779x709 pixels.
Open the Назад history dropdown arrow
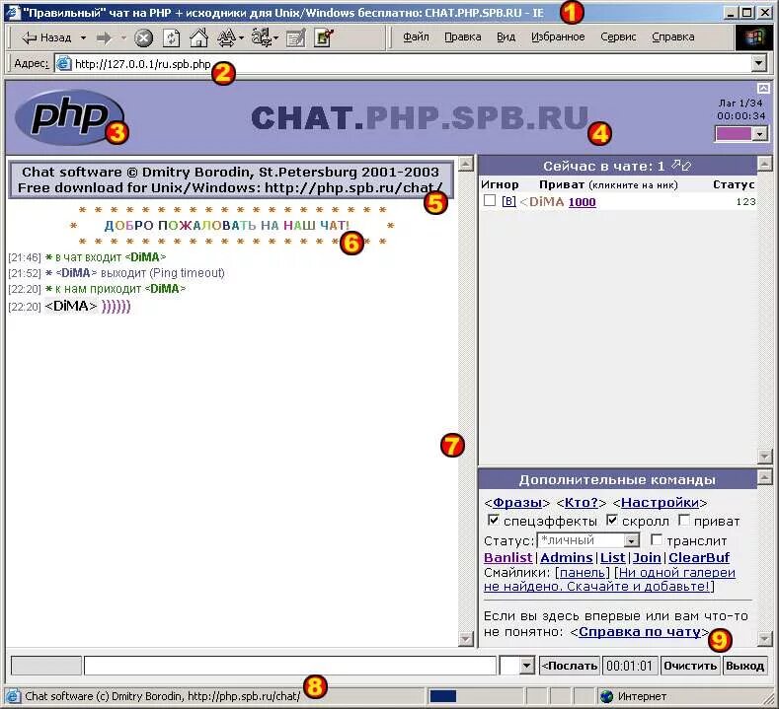click(83, 37)
